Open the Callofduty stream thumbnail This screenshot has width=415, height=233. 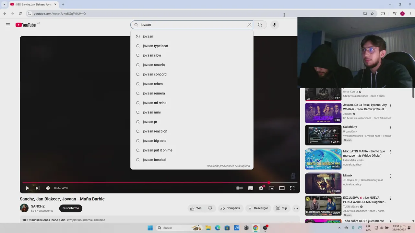point(323,135)
